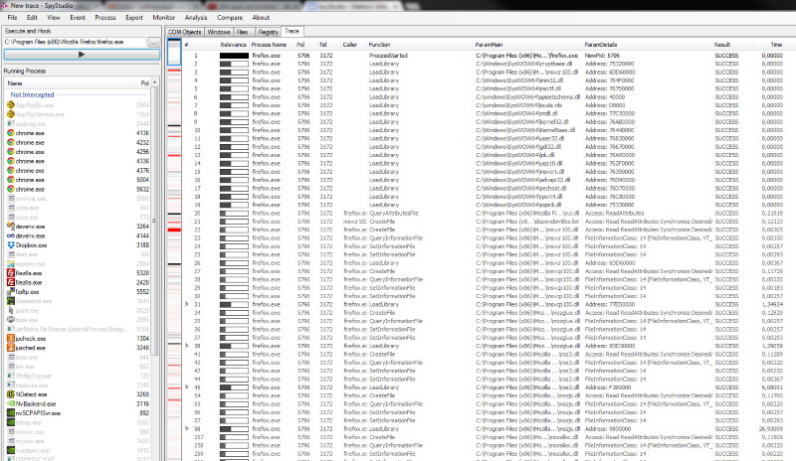Click the running process list scrollbar thumb

coord(154,222)
